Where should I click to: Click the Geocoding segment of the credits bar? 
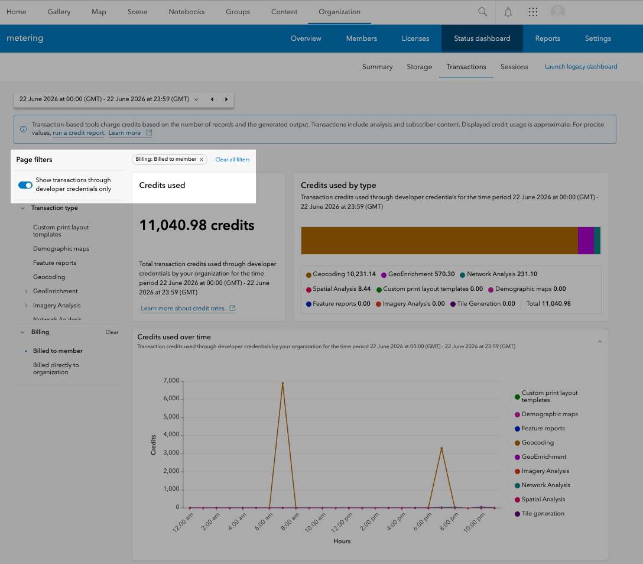pyautogui.click(x=439, y=241)
